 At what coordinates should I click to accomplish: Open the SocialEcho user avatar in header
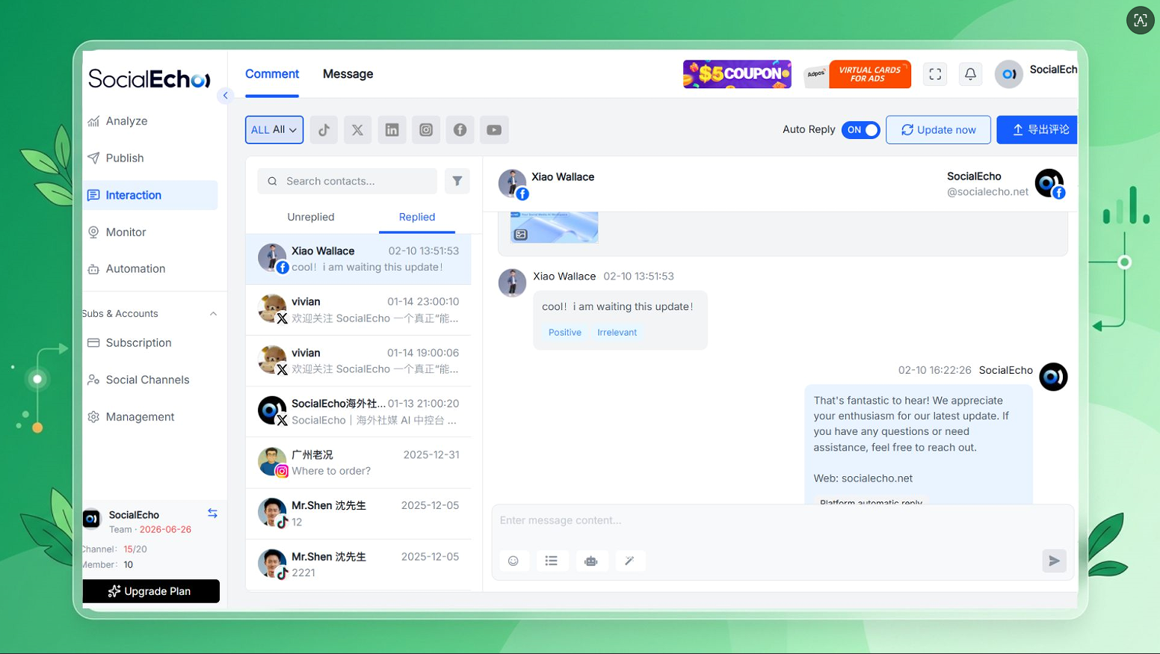coord(1008,74)
